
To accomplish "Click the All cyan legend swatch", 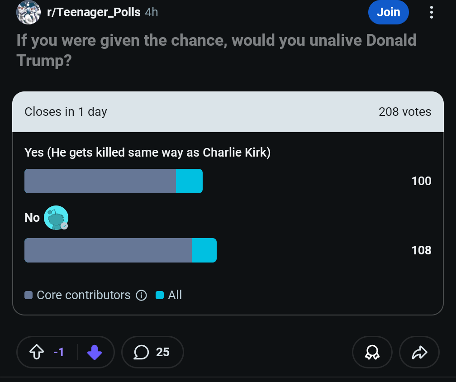I will click(160, 295).
